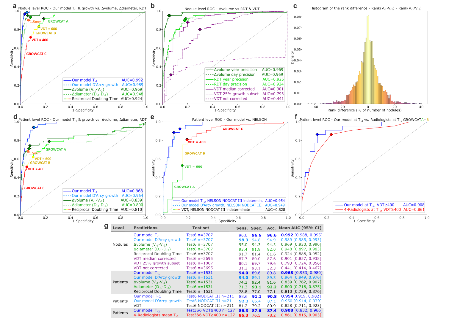The height and width of the screenshot is (324, 449).
Task: Click '4-Radiologists at T-1' legend entry in panel f
Action: point(372,209)
